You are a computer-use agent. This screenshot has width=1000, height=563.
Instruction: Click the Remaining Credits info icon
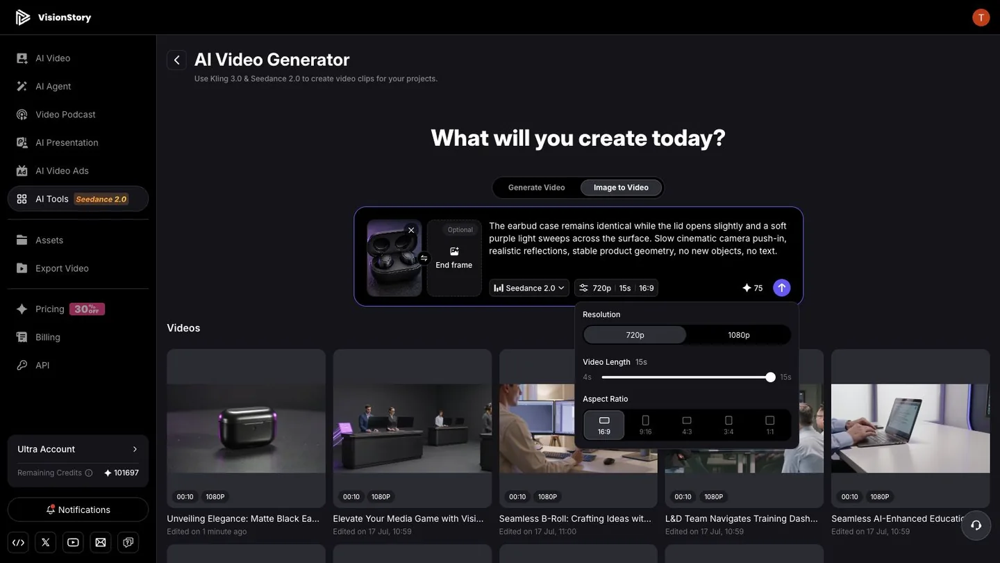click(88, 473)
